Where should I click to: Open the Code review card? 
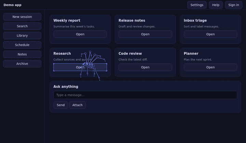pyautogui.click(x=145, y=67)
